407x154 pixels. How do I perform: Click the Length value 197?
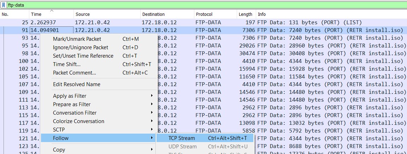250,23
